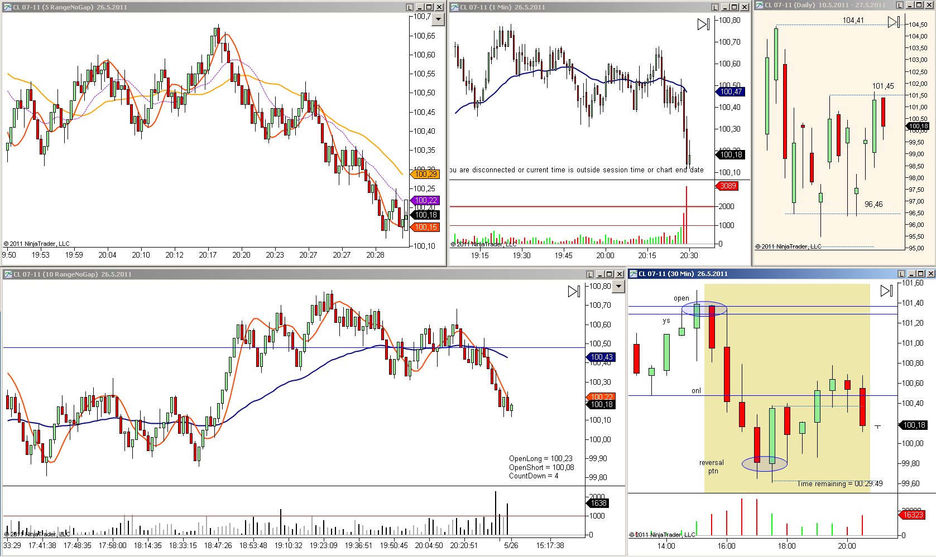Click the disconnected session message in 1 Min chart
Image resolution: width=936 pixels, height=557 pixels.
click(x=577, y=170)
